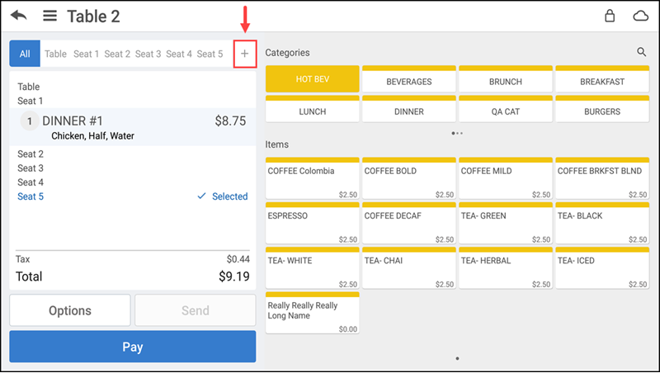Select the LUNCH category

[x=313, y=109]
